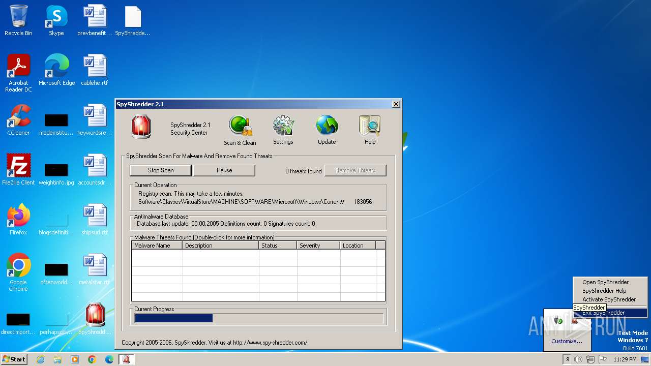This screenshot has width=651, height=366.
Task: Click the Chrome taskbar icon
Action: (92, 359)
